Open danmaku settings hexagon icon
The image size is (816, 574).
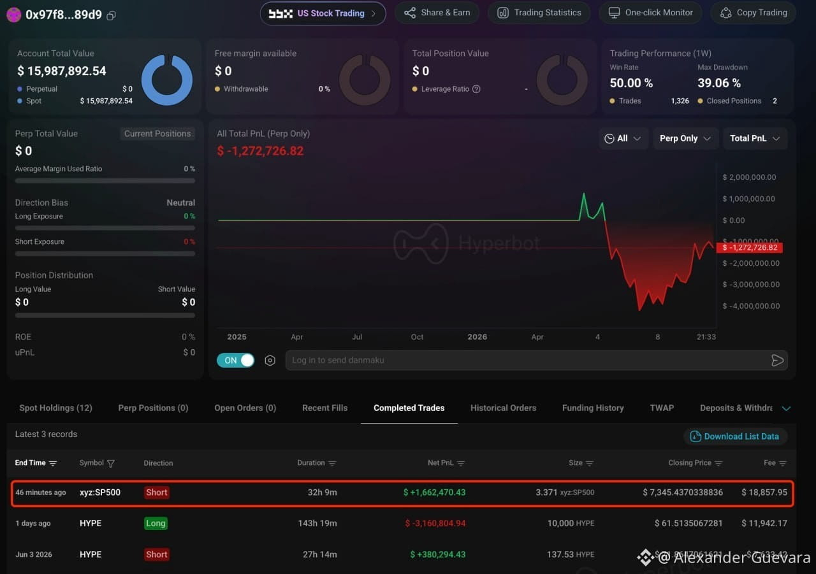click(270, 361)
